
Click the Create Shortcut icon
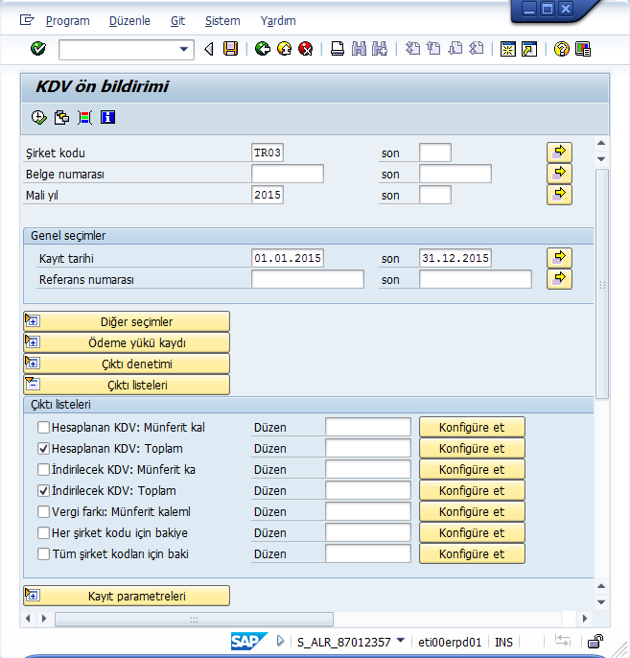[x=529, y=49]
